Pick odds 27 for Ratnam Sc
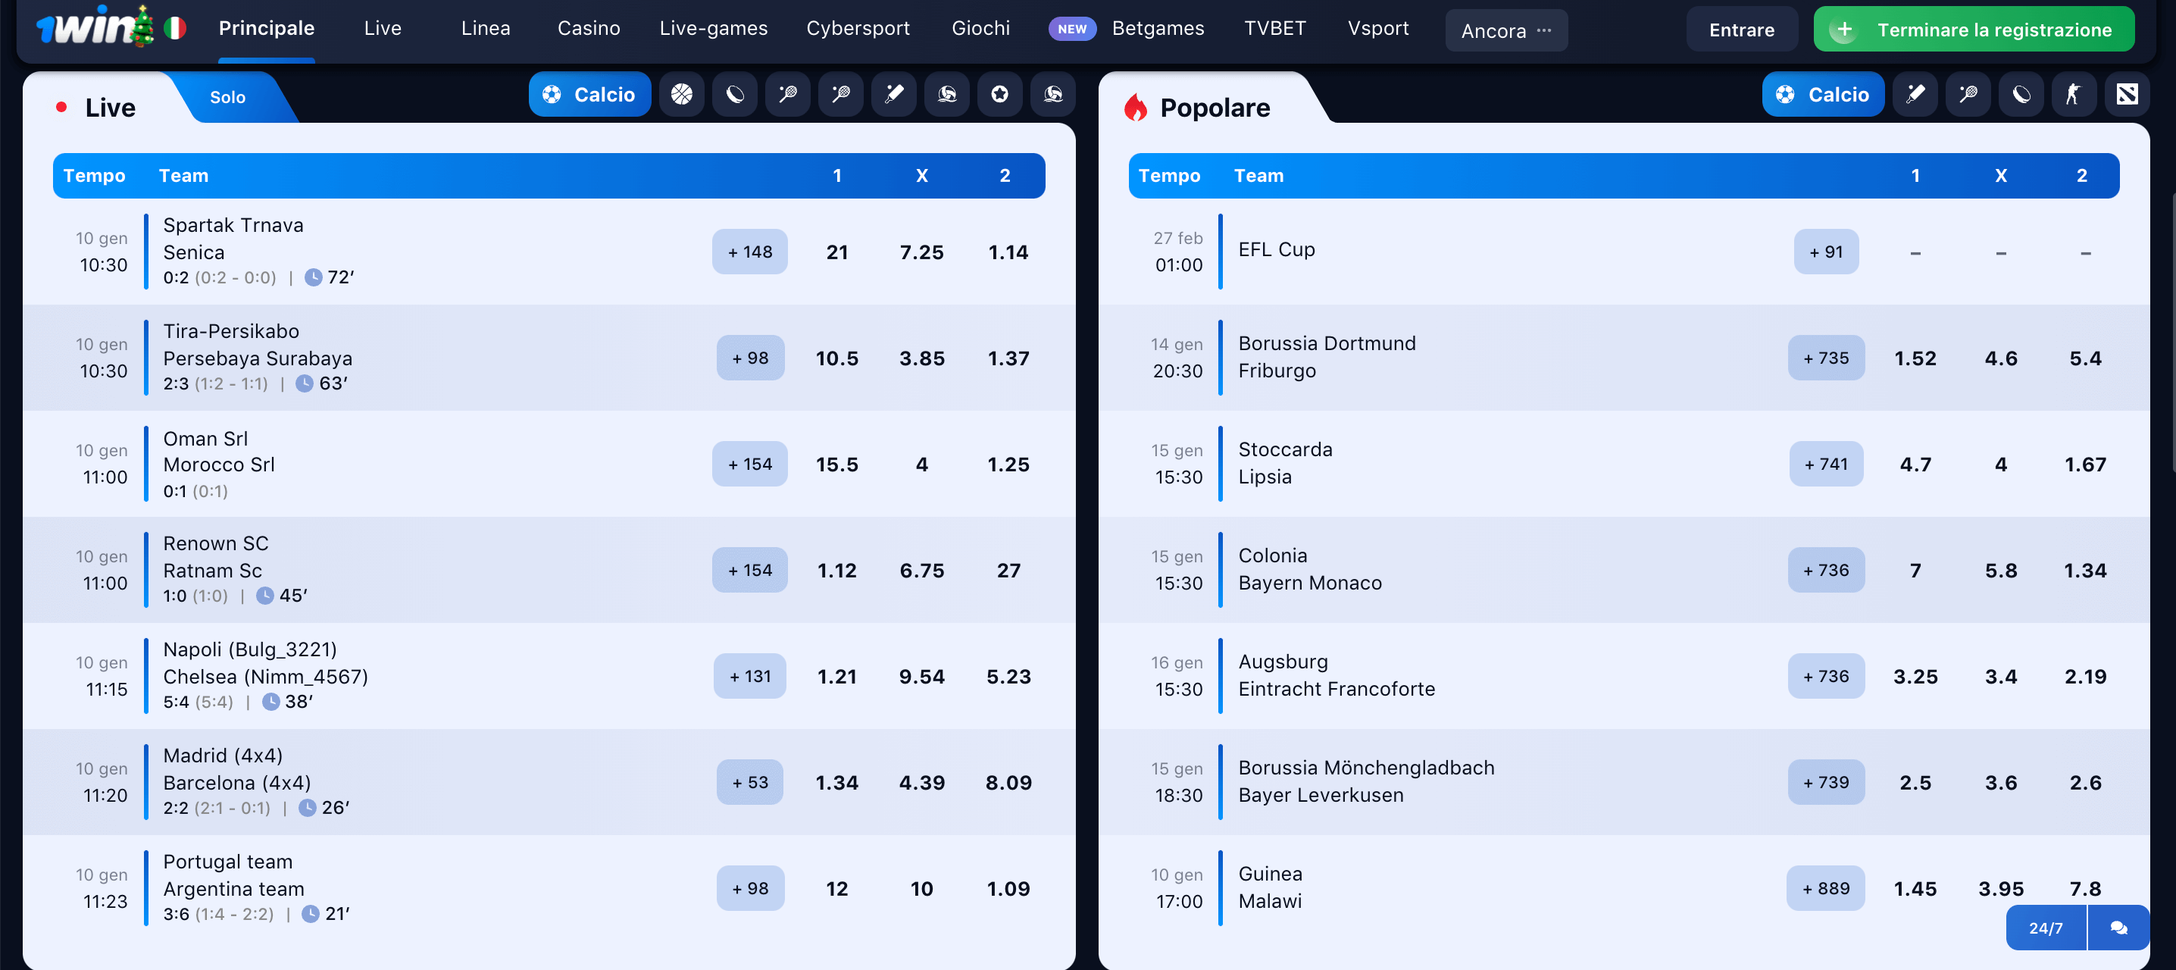Screen dimensions: 2176x970 [x=1008, y=571]
